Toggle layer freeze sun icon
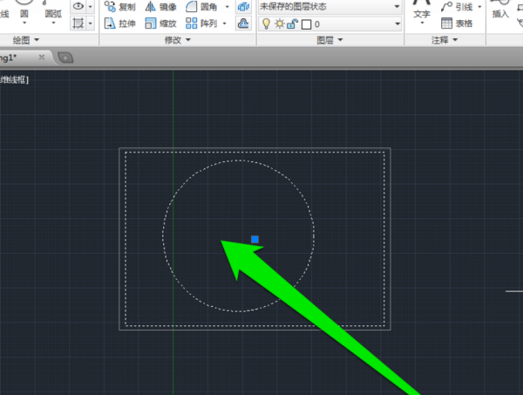Image resolution: width=523 pixels, height=395 pixels. pyautogui.click(x=279, y=24)
